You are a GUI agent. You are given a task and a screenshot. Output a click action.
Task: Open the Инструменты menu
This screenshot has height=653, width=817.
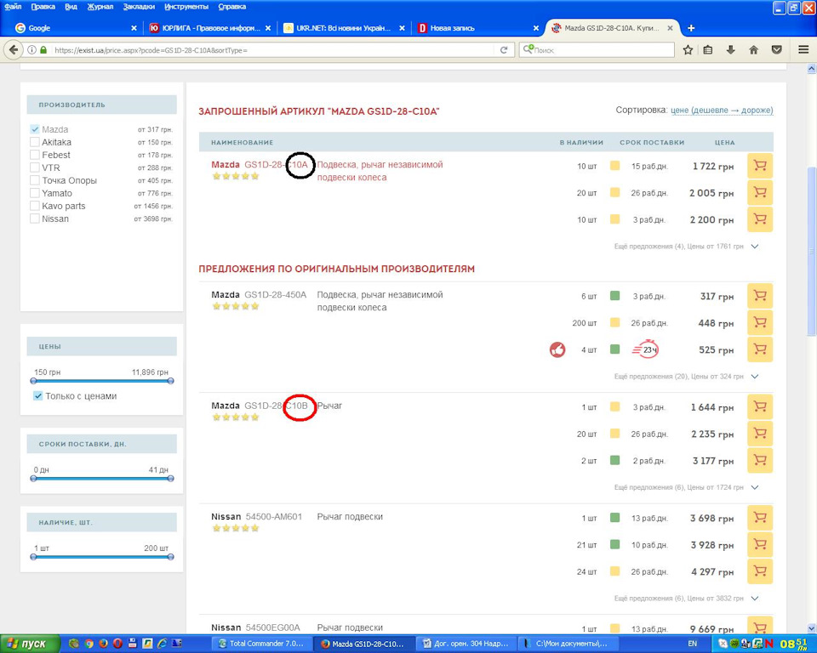186,7
